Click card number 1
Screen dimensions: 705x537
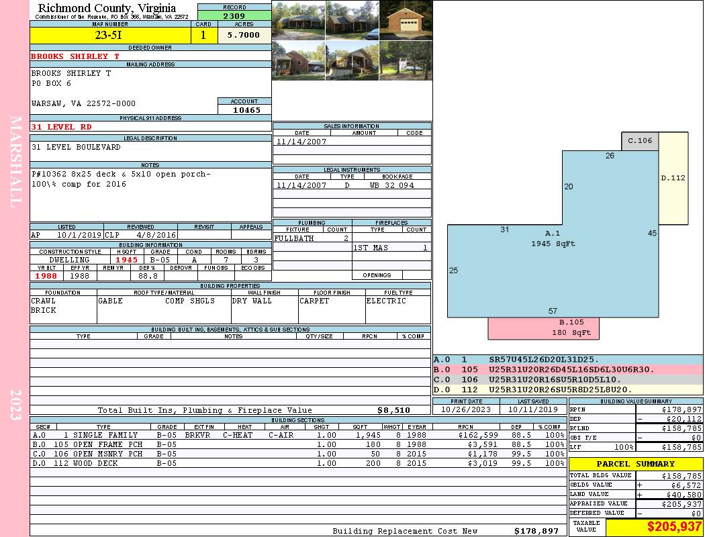(203, 36)
